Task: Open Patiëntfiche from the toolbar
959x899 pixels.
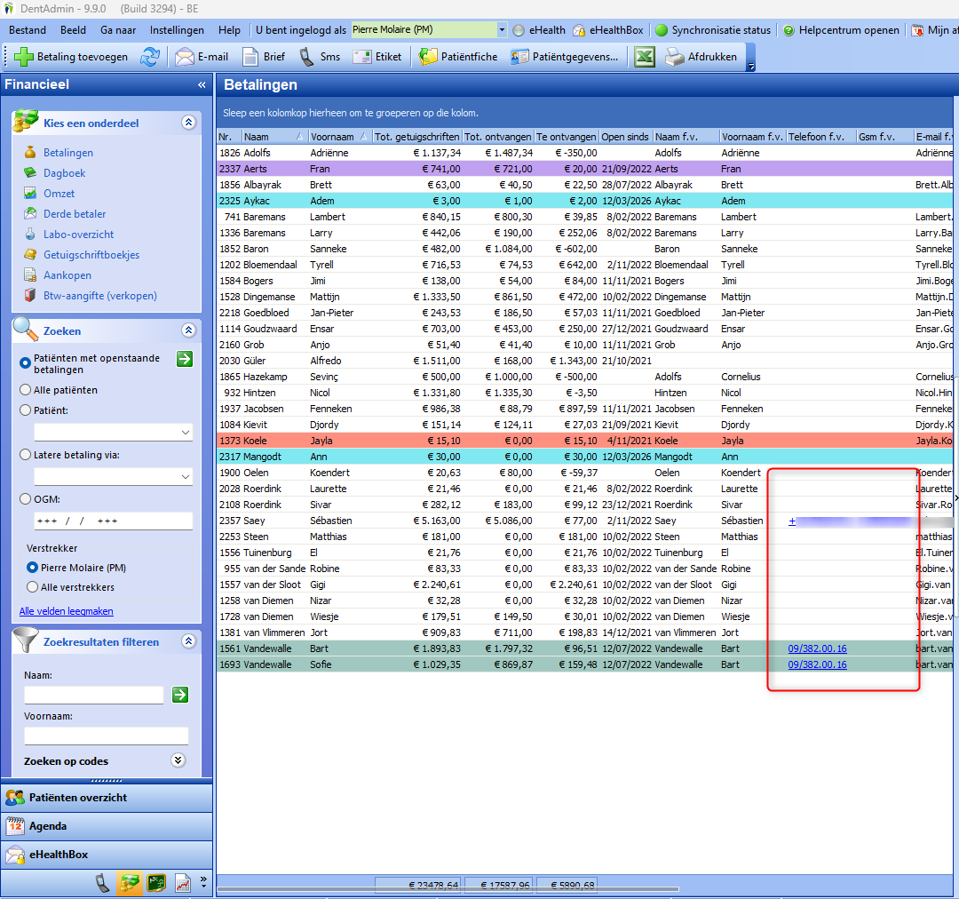Action: pos(458,57)
